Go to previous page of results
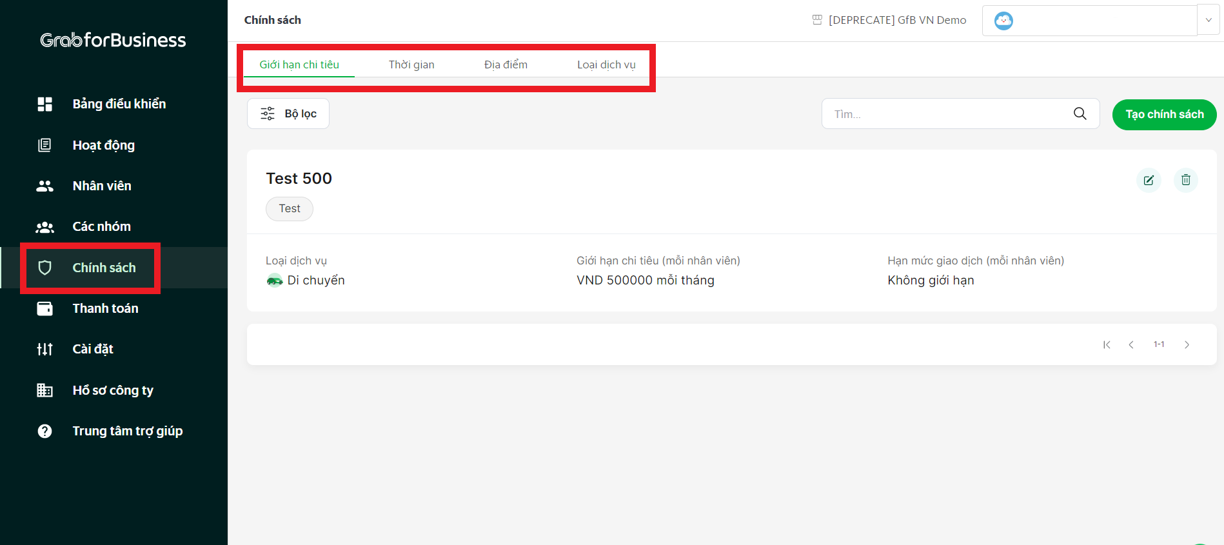Screen dimensions: 1224x545 click(x=1131, y=344)
